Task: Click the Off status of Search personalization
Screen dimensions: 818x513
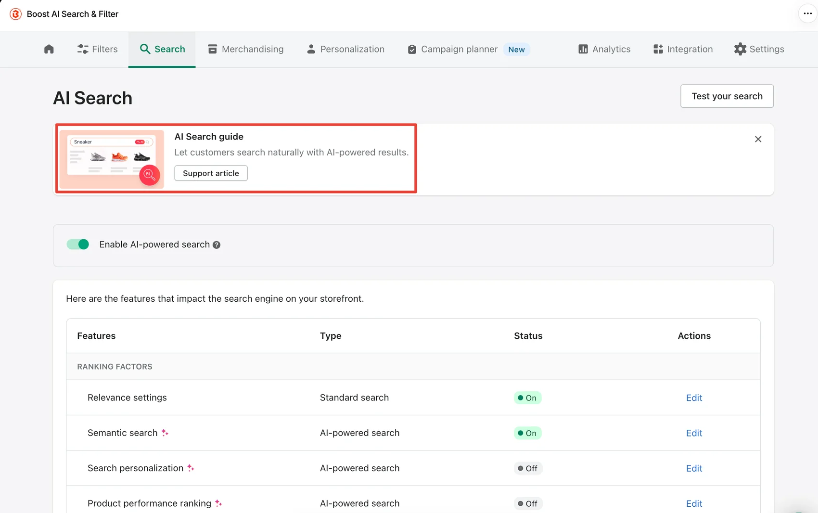Action: (x=528, y=468)
